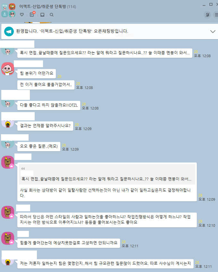Open the hamburger menu at top right
218x272 pixels.
click(216, 15)
